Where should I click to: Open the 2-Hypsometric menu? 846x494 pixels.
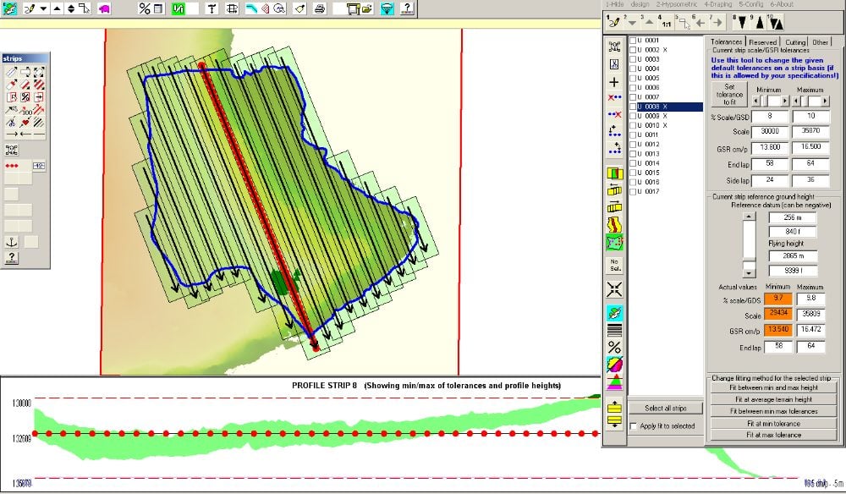(x=677, y=4)
